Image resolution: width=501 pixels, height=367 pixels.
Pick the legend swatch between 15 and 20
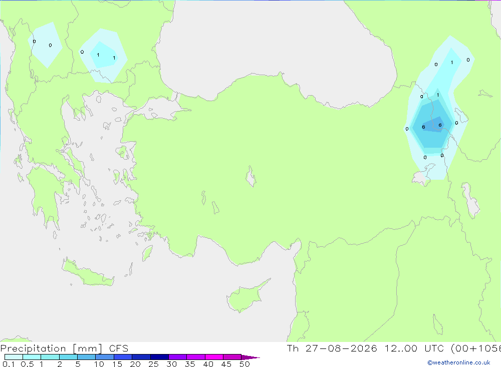[x=123, y=357]
